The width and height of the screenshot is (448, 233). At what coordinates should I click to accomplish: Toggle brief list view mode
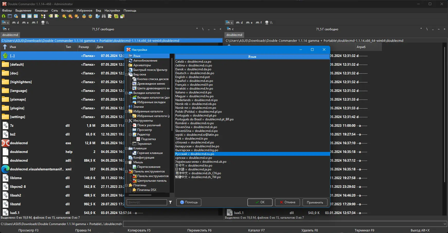(x=23, y=16)
